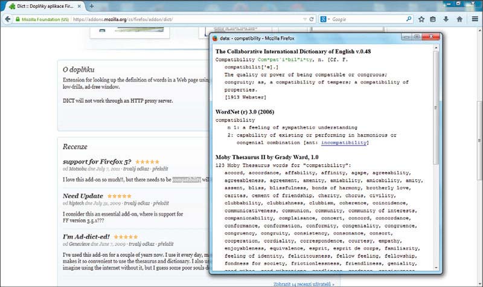Screen dimensions: 483x287
Task: Open Zobrazit 14 recenzí uživatelů link
Action: coord(304,284)
